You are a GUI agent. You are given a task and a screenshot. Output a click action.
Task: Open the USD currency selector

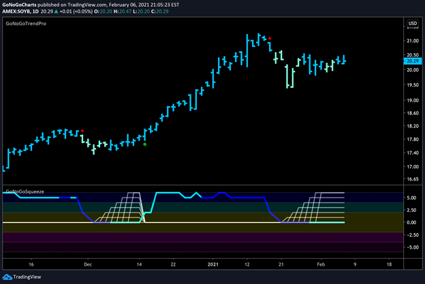point(413,23)
